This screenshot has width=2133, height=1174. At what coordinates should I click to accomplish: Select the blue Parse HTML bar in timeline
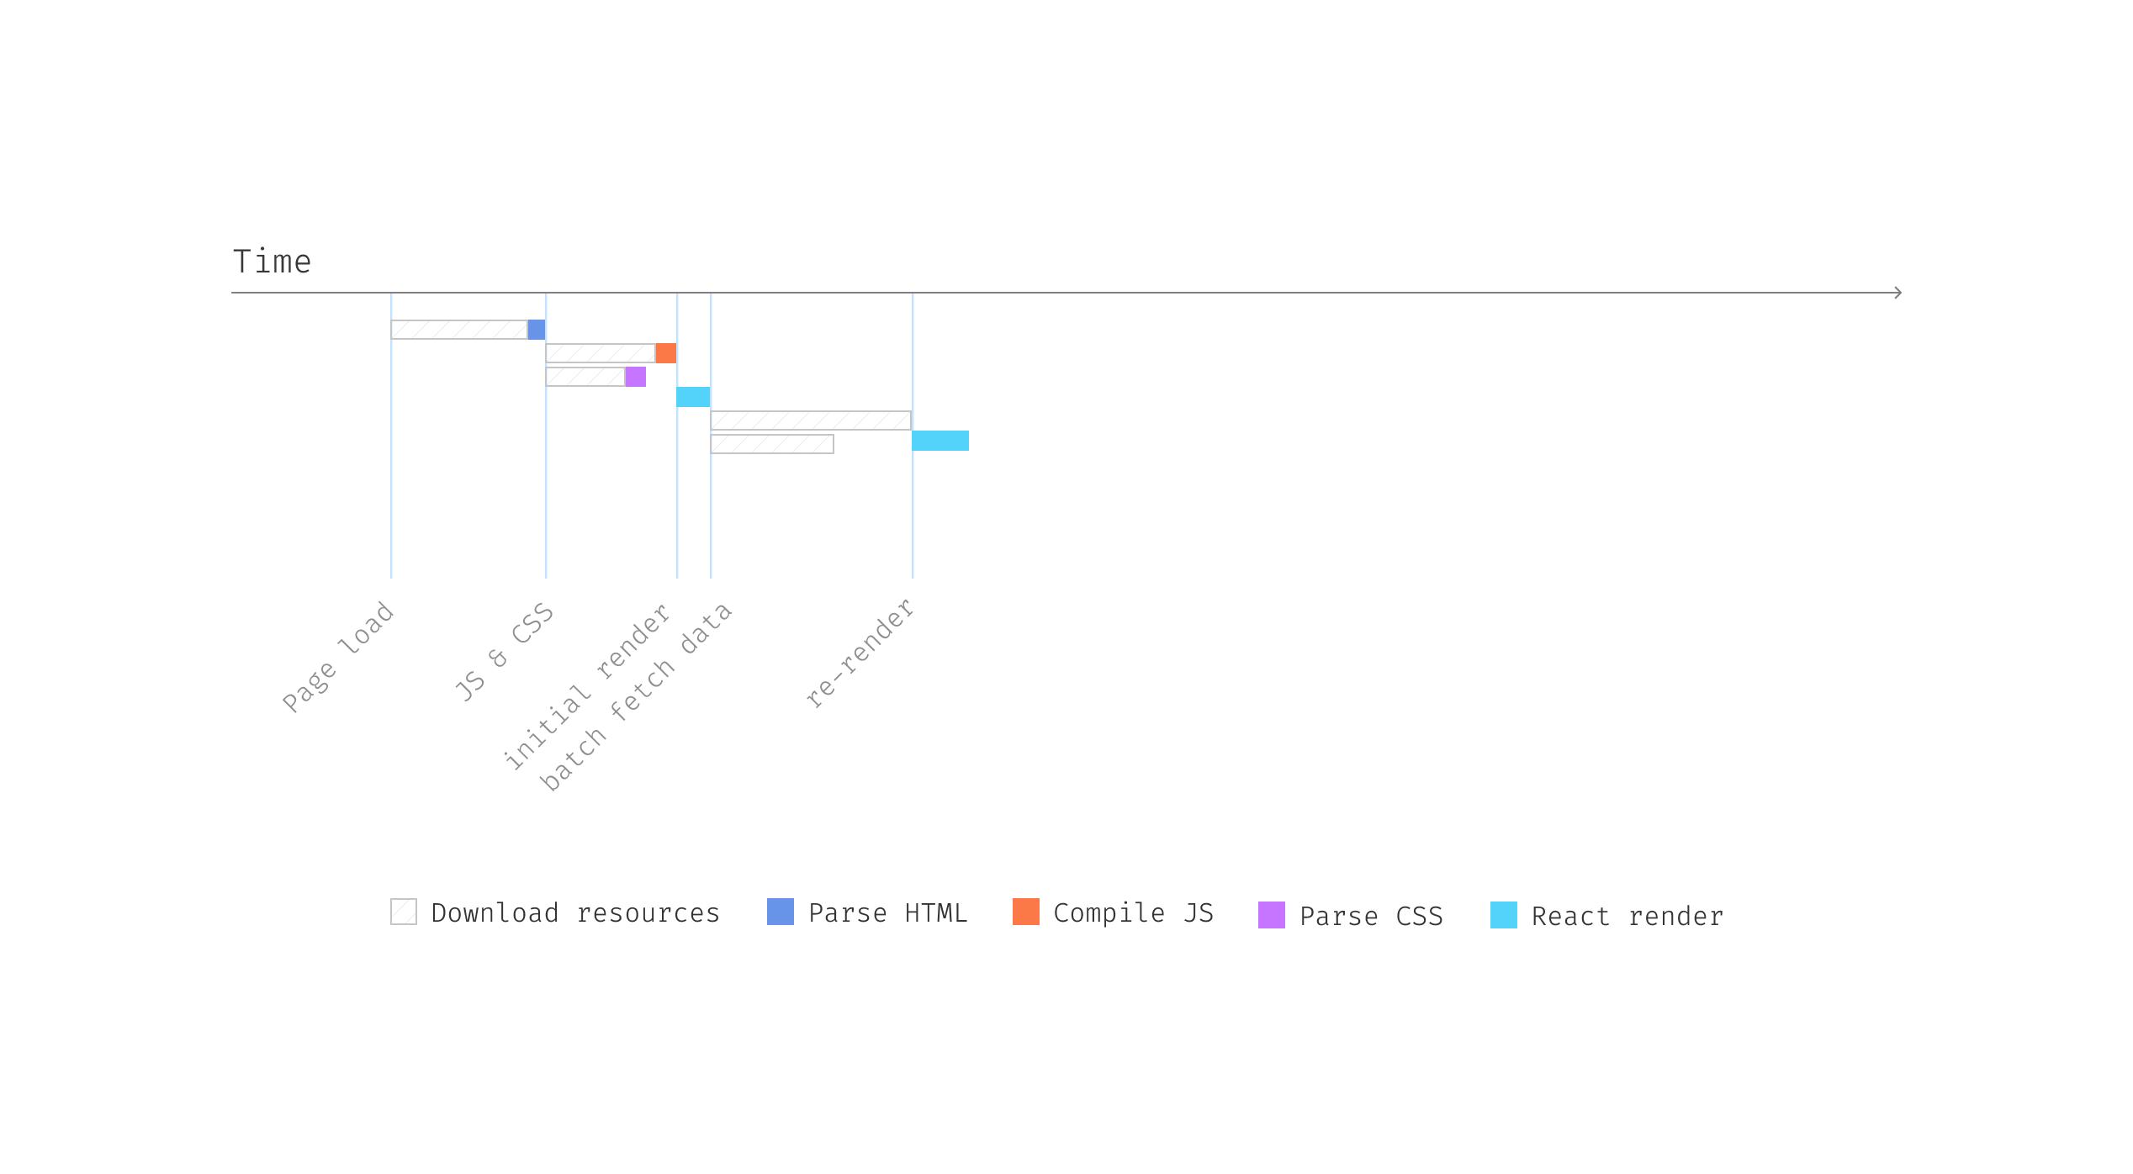click(537, 330)
